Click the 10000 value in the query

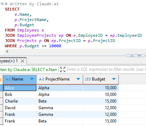pyautogui.click(x=55, y=46)
